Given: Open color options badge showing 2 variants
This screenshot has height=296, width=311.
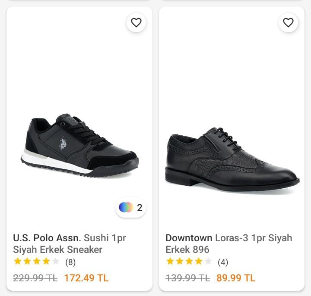Looking at the screenshot, I should tap(130, 208).
